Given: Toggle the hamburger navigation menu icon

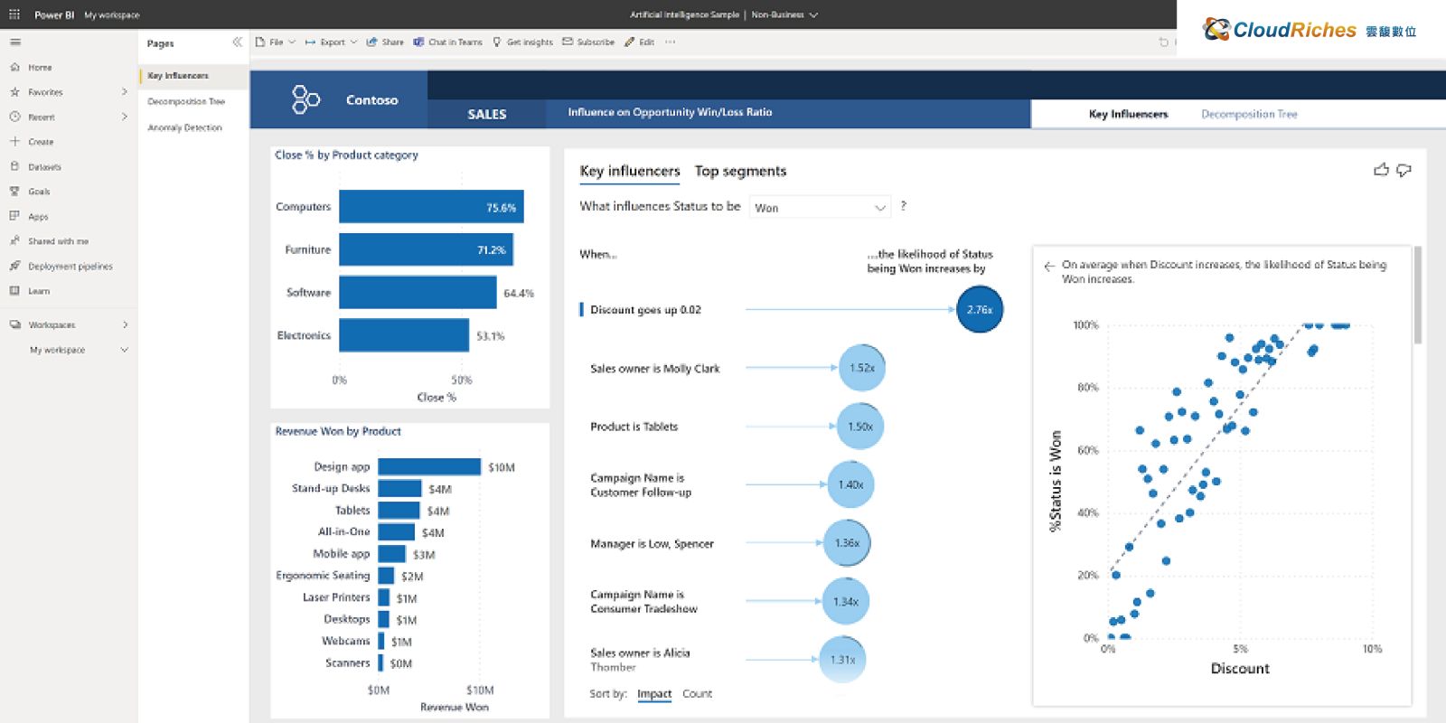Looking at the screenshot, I should coord(15,42).
